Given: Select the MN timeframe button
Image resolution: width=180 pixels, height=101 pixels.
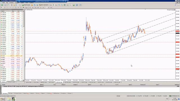Looking at the screenshot, I should click(51, 8).
